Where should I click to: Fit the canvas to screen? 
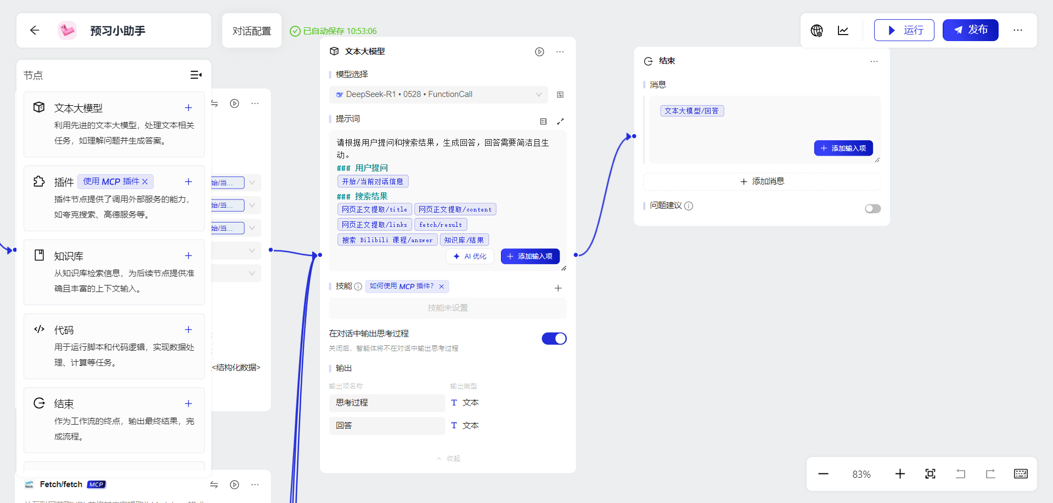point(930,474)
